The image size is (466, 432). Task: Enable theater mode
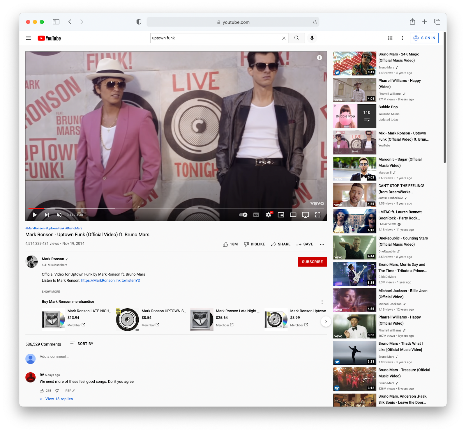coord(293,215)
